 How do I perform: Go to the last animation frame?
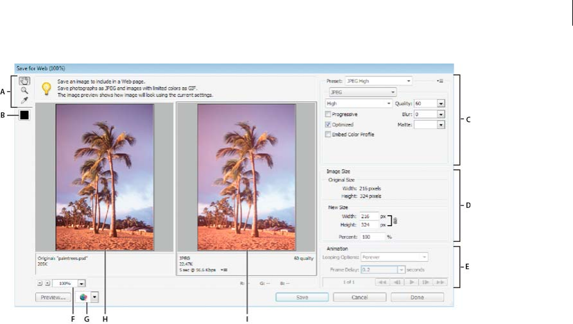[x=440, y=282]
